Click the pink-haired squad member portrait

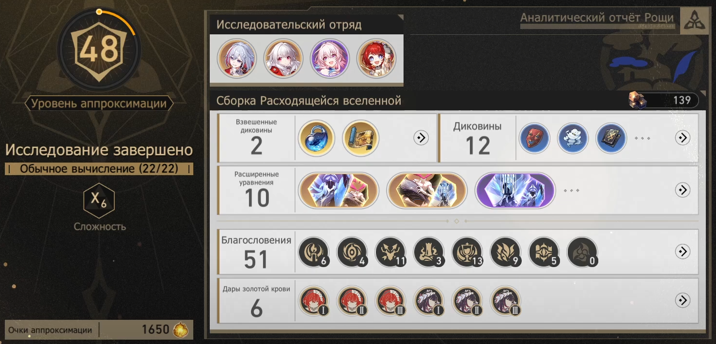coord(329,59)
